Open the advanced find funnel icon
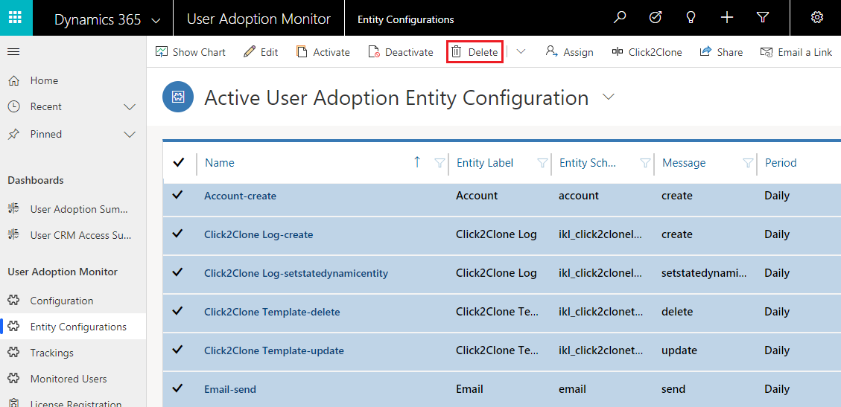841x407 pixels. click(763, 18)
